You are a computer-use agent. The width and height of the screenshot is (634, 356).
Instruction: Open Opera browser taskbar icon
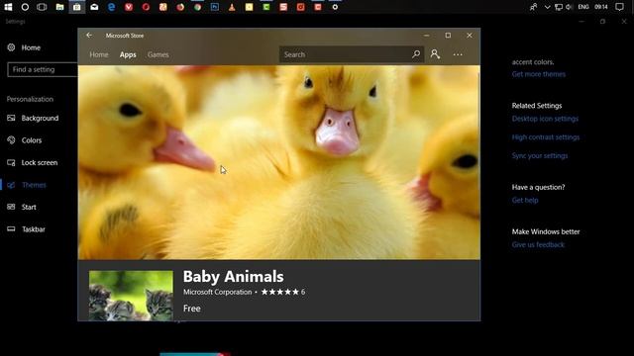click(146, 7)
